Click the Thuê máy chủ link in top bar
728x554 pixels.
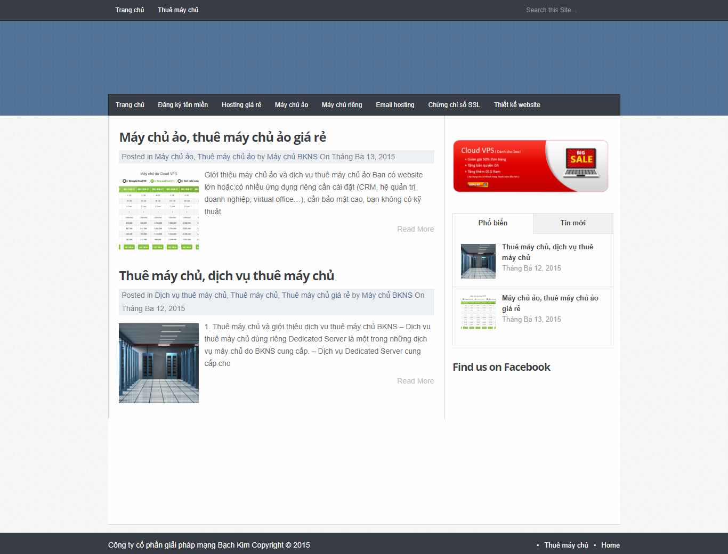(x=177, y=10)
